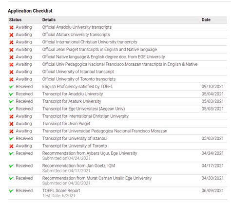Click green checkmark for Transcript for Anadolu University
231x204 pixels.
(11, 94)
